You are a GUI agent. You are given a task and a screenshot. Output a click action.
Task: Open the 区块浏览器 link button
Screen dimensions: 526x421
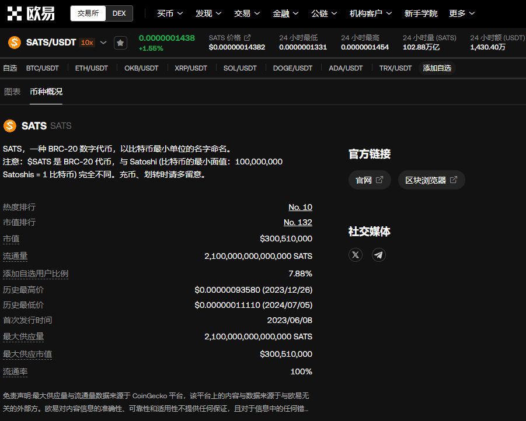[431, 180]
